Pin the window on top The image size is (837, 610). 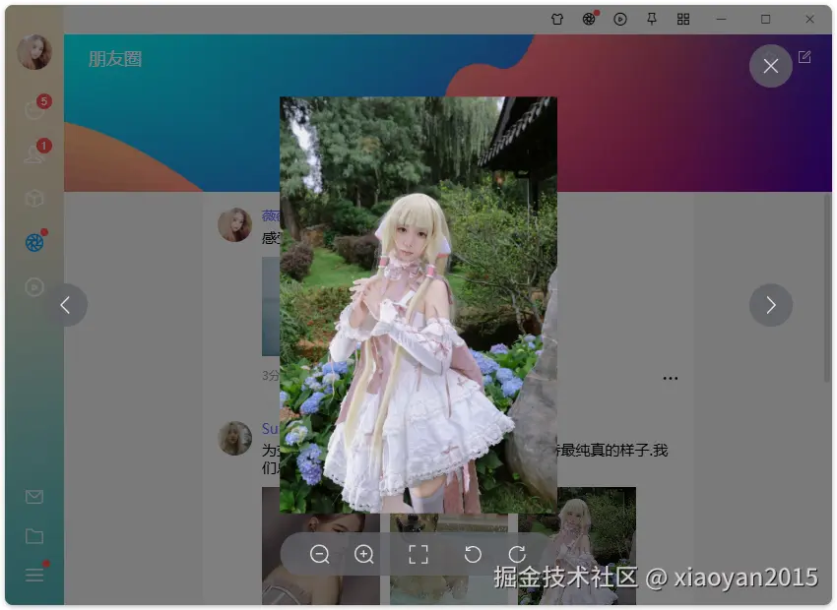click(651, 20)
